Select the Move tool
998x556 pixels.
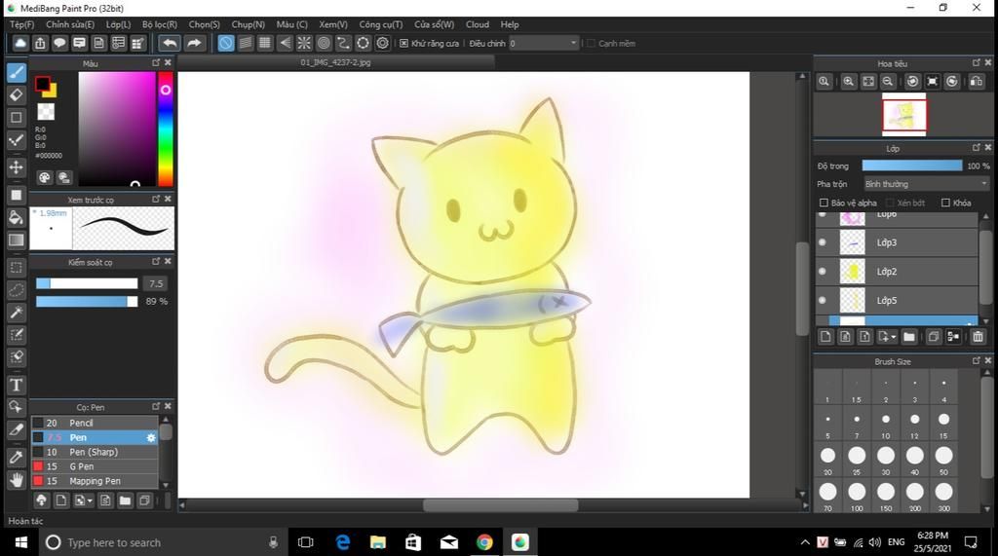(x=16, y=167)
